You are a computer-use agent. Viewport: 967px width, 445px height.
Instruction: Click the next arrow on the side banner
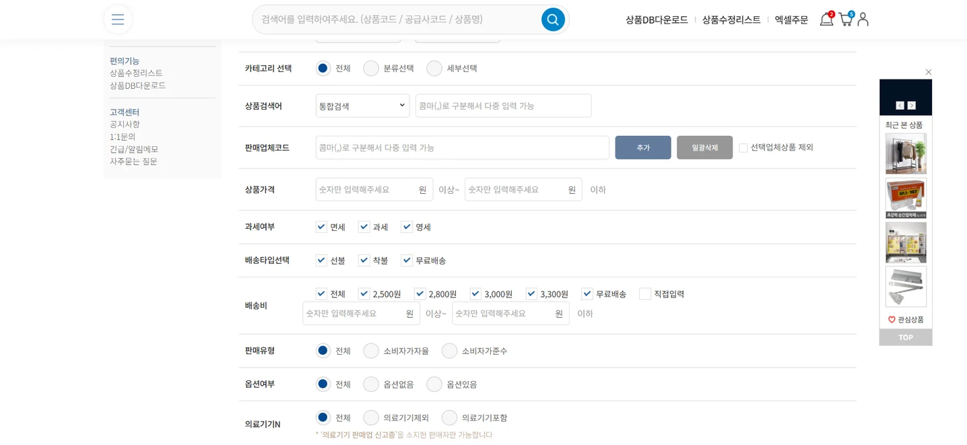[912, 105]
